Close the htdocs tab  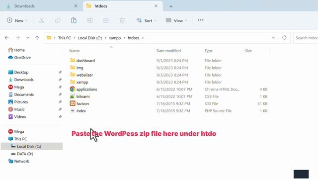point(156,6)
